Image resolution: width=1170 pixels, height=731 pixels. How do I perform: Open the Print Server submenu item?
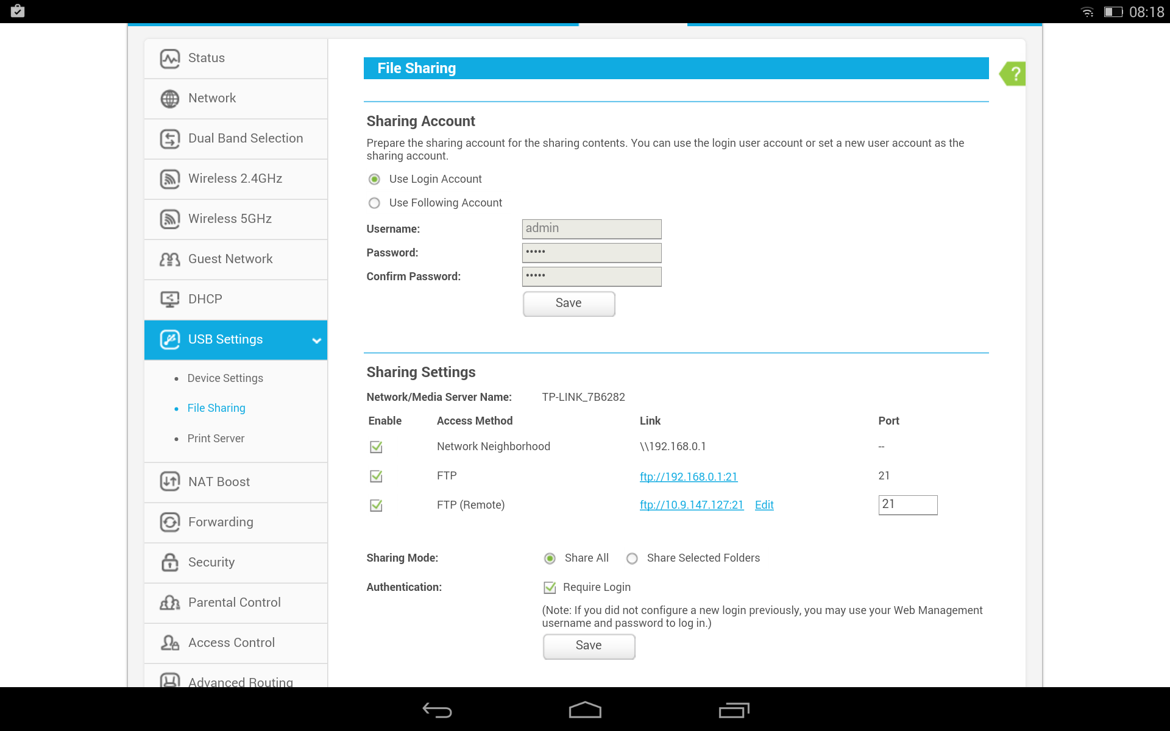pyautogui.click(x=216, y=439)
